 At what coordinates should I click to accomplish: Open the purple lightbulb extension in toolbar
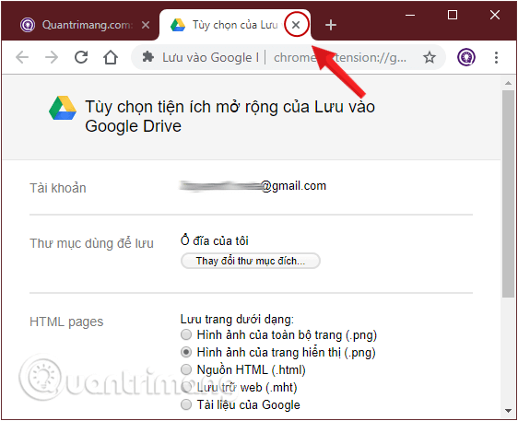(x=466, y=57)
